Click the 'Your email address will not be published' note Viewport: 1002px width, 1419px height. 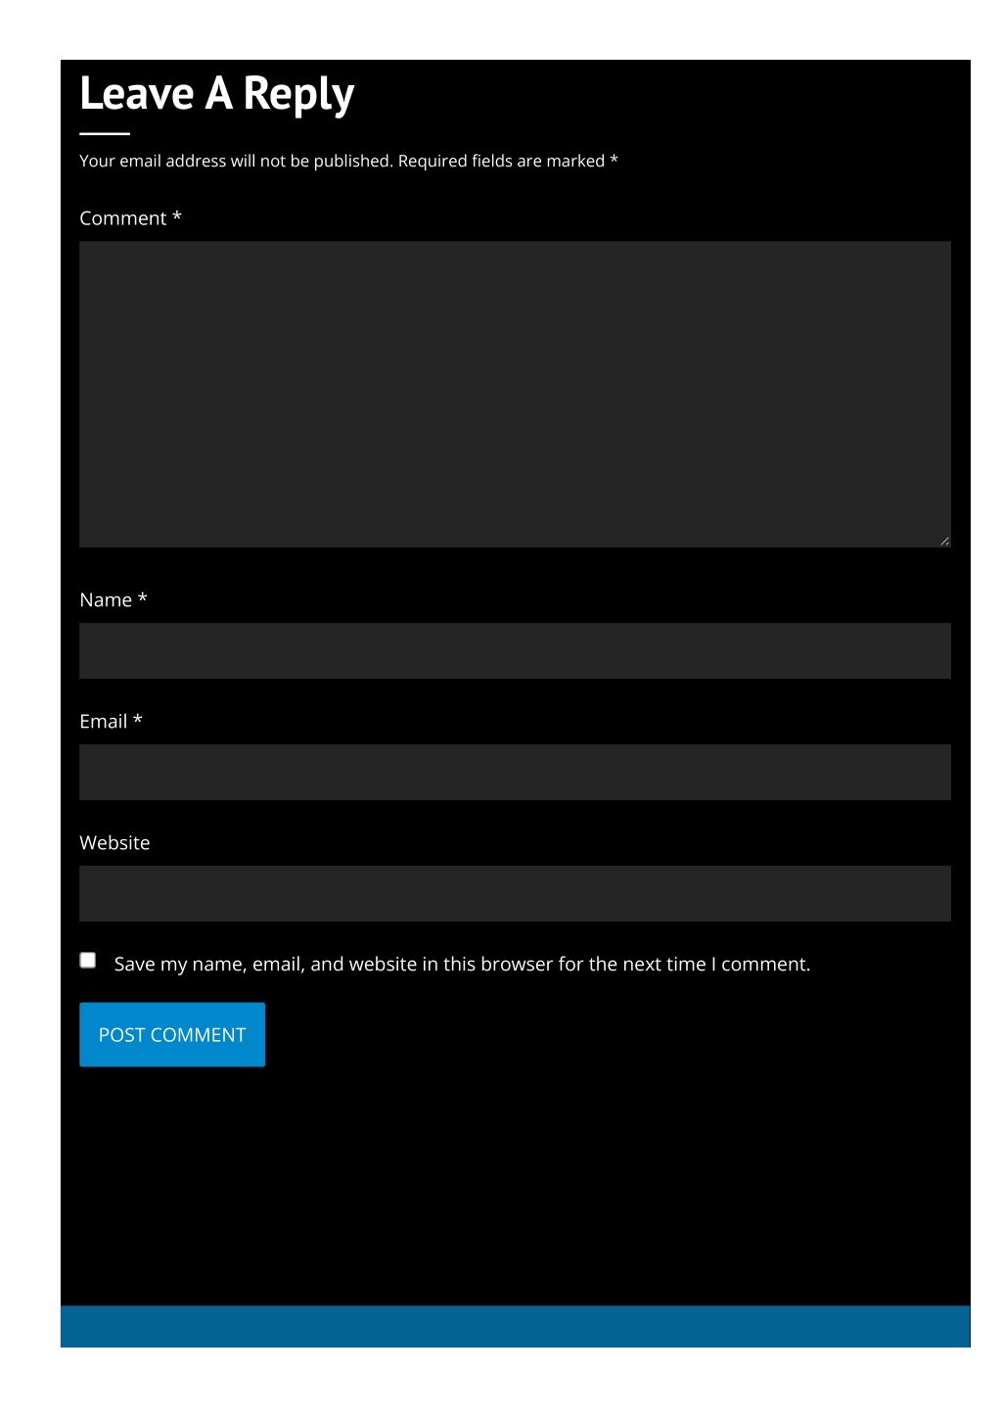(x=236, y=161)
